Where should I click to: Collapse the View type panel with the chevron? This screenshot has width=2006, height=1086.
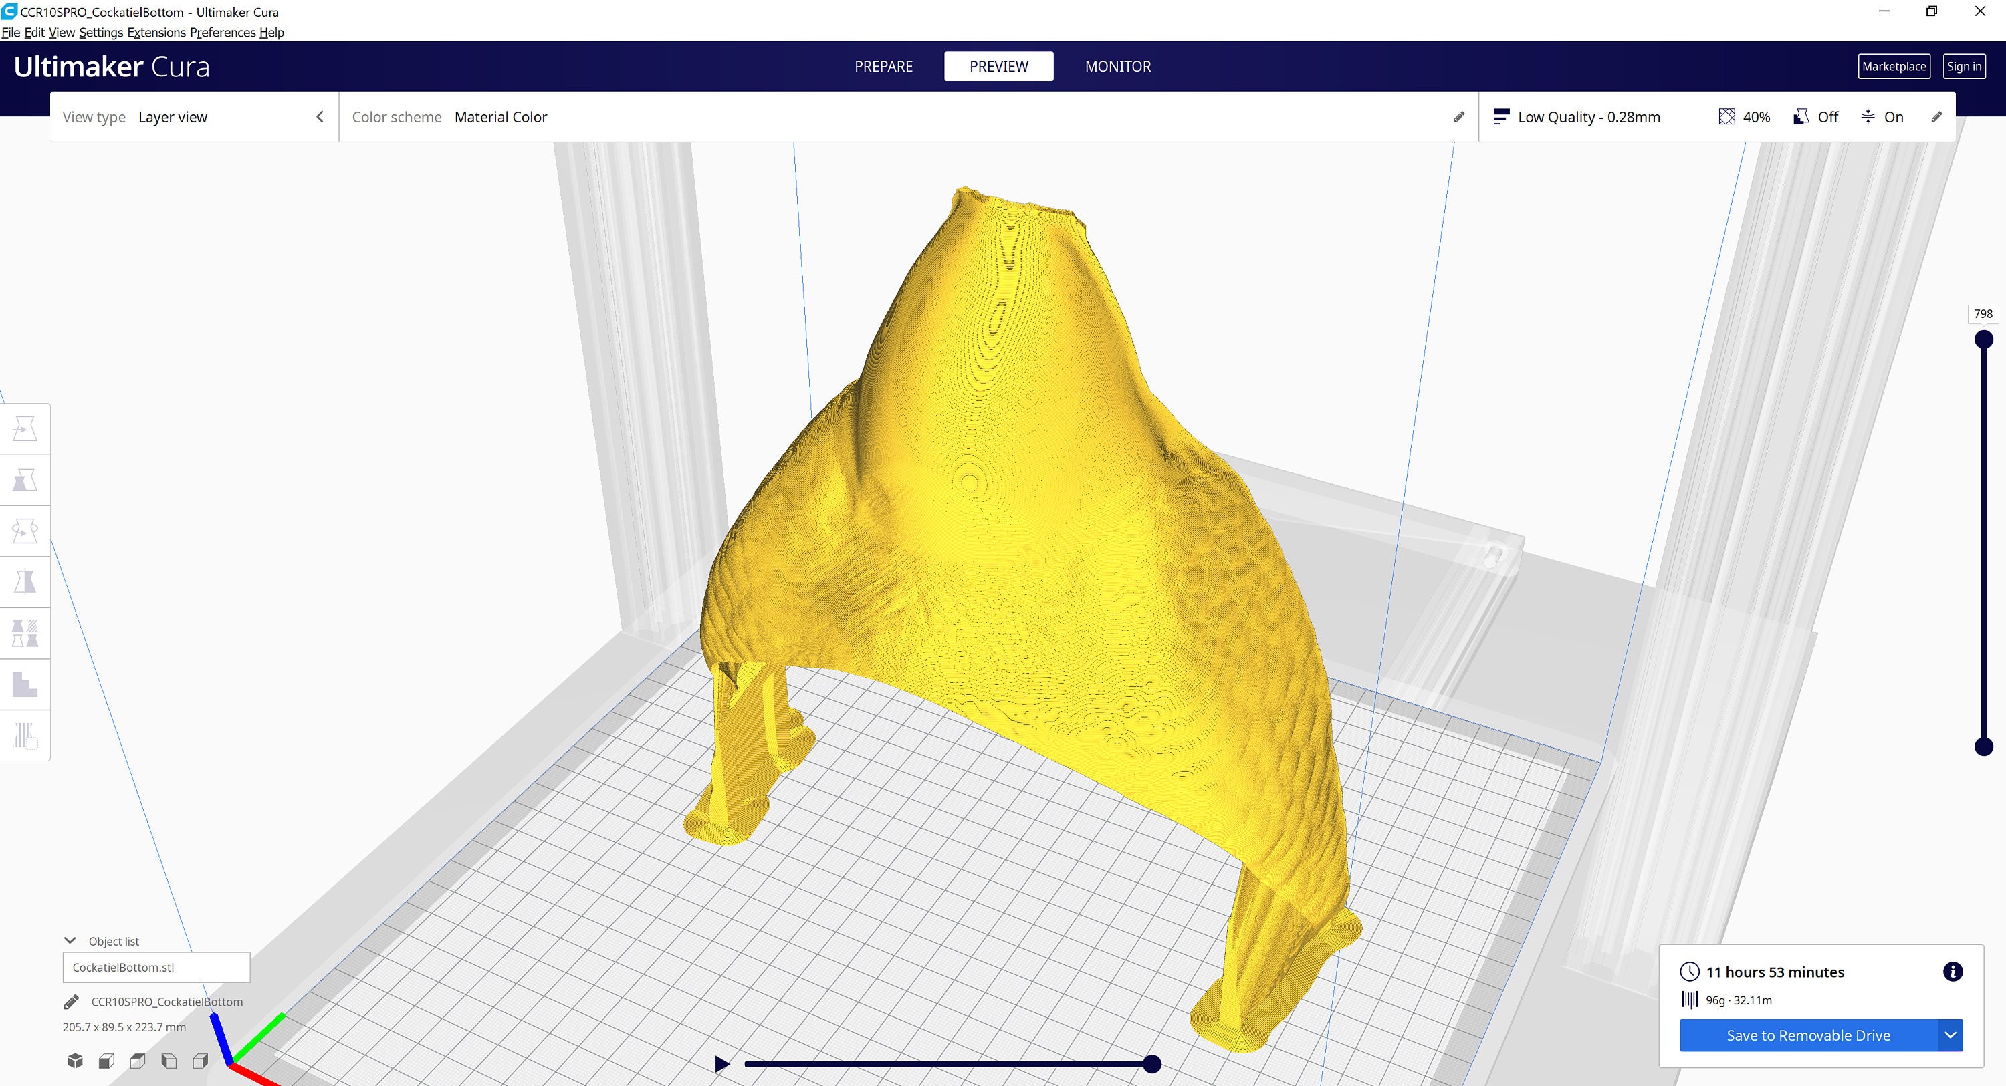(319, 116)
